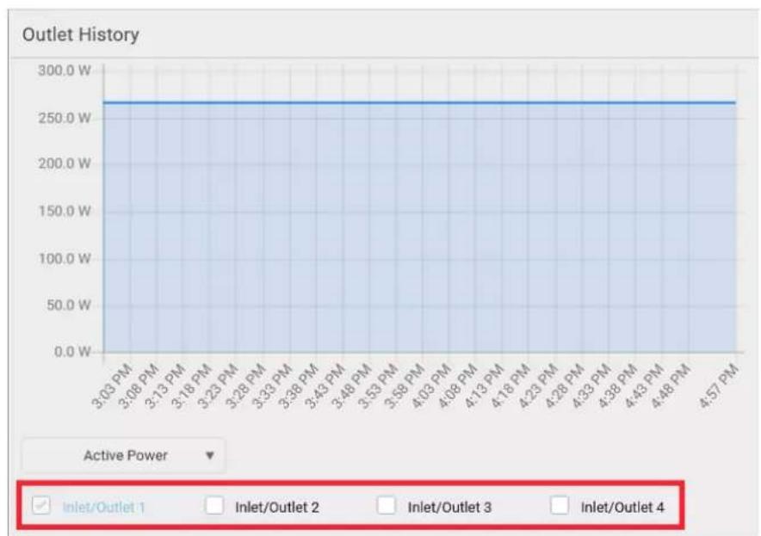Screen dimensions: 761x536
Task: Click the blue power line on the chart
Action: pos(420,102)
